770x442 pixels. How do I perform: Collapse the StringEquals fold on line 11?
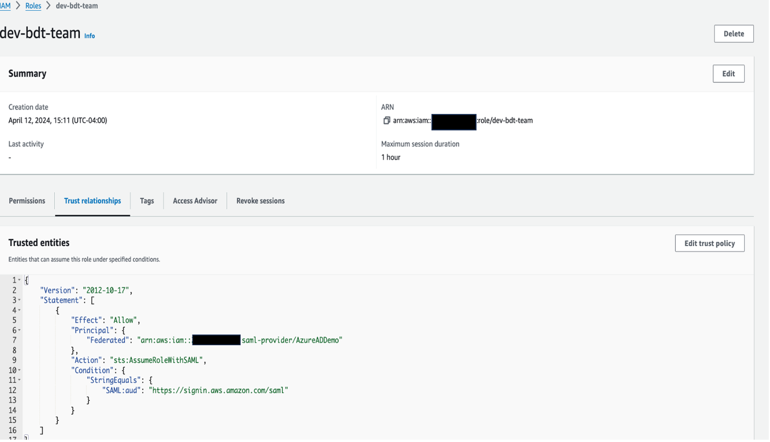[20, 380]
